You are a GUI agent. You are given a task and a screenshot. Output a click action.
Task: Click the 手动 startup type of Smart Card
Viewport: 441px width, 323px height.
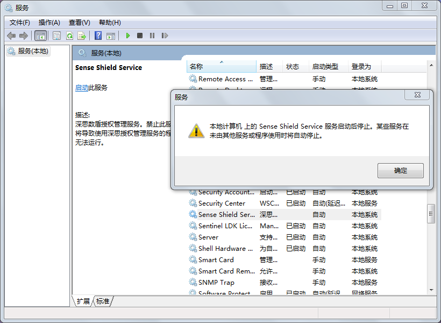point(319,259)
